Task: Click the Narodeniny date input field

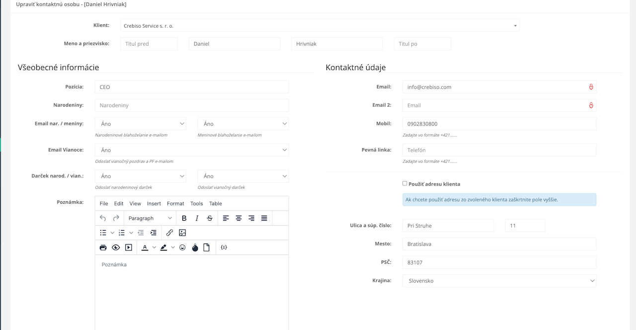Action: coord(192,105)
